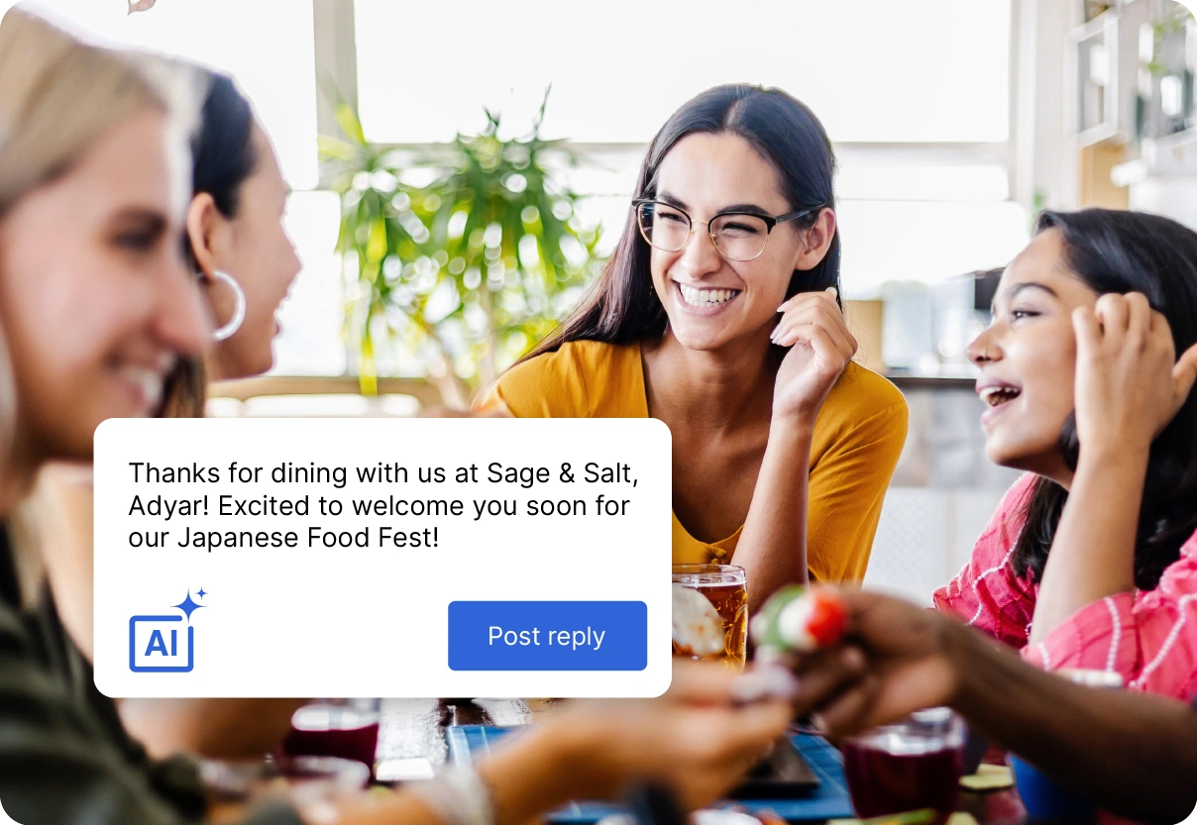Click the silver hoop earring

228,306
